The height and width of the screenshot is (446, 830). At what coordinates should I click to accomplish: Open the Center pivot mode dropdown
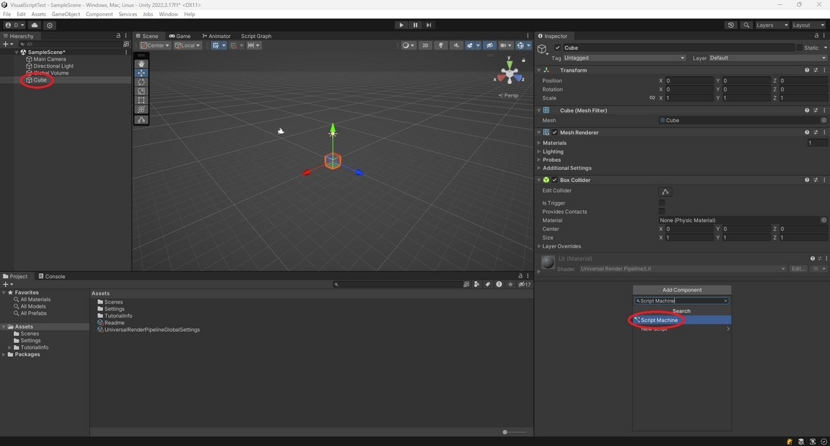point(155,46)
